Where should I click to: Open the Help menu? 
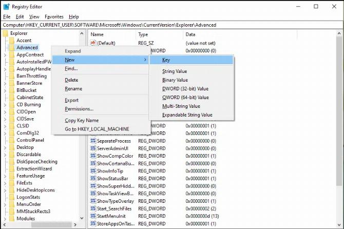[x=74, y=16]
